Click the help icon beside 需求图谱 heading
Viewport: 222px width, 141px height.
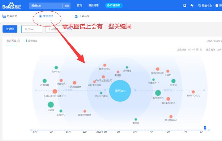[19, 41]
